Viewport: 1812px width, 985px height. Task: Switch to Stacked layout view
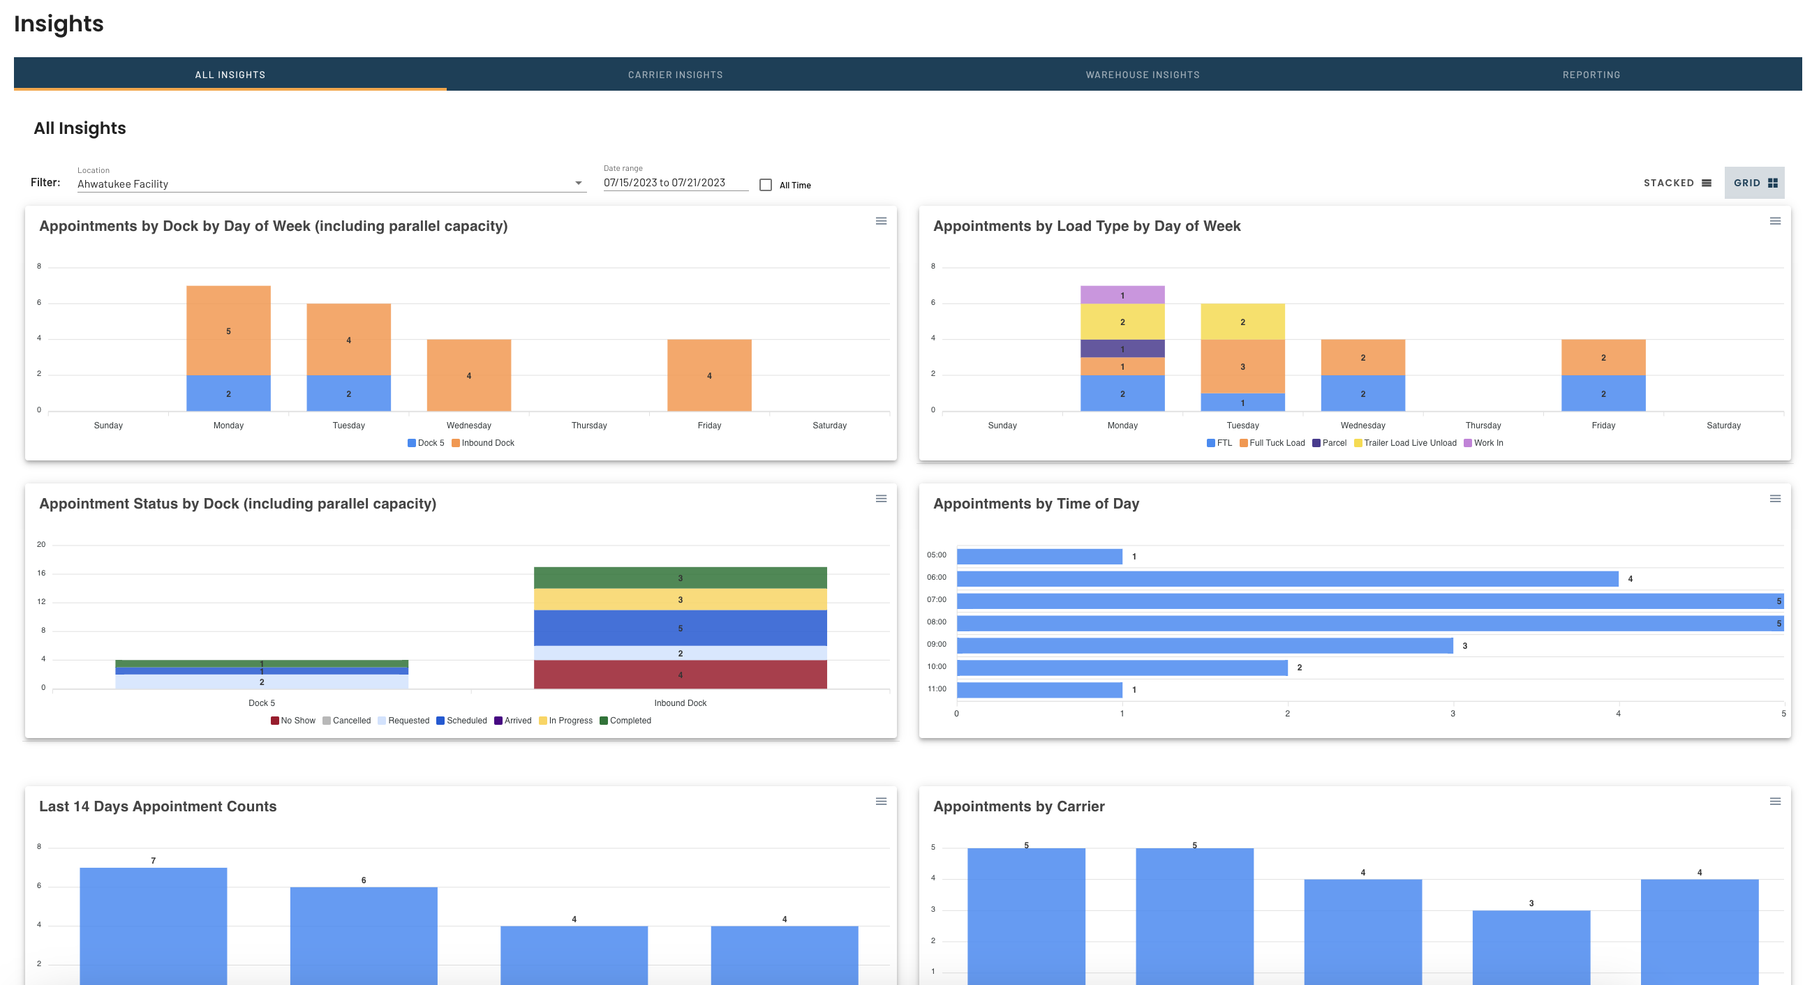pyautogui.click(x=1677, y=183)
